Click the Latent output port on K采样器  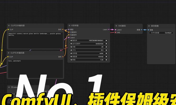coord(109,29)
